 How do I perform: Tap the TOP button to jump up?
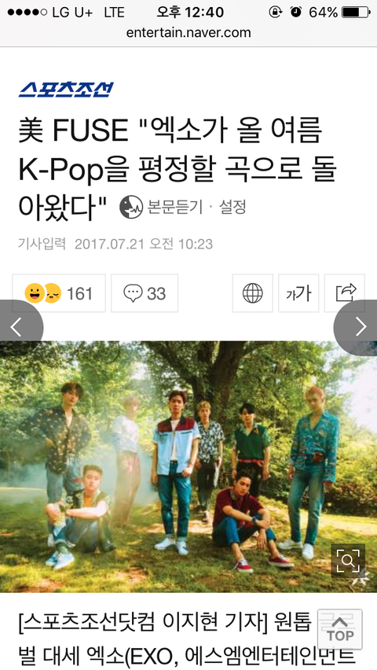coord(340,629)
